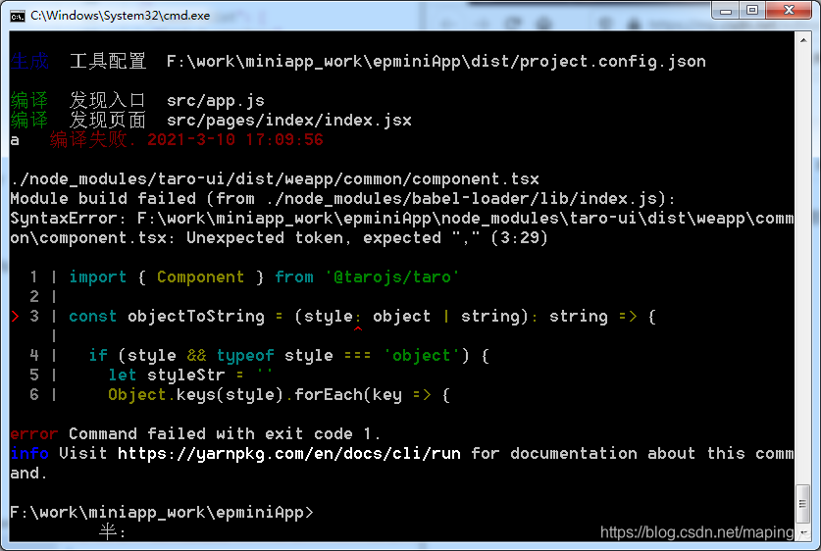Click code line 3 const objectToString

362,317
